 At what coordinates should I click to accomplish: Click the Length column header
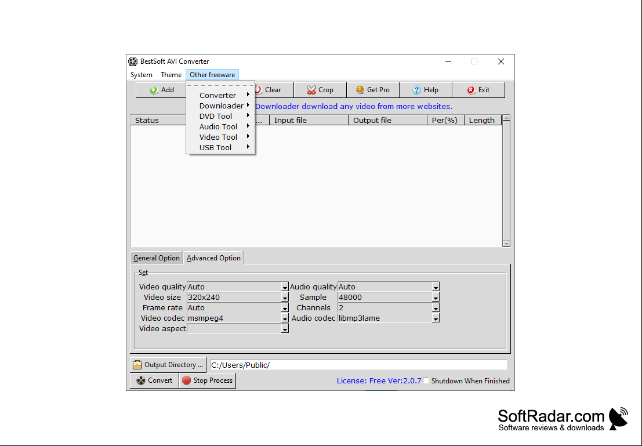click(483, 121)
